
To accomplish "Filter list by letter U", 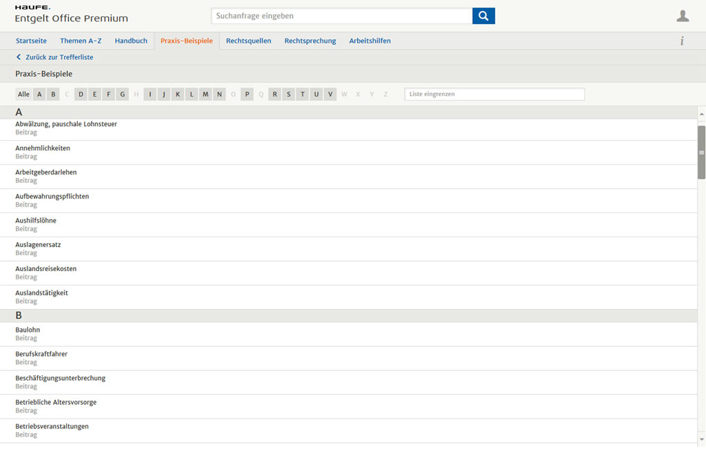I will [316, 94].
